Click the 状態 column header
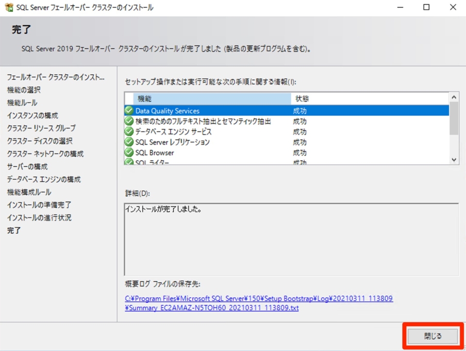This screenshot has width=466, height=351. tap(370, 99)
